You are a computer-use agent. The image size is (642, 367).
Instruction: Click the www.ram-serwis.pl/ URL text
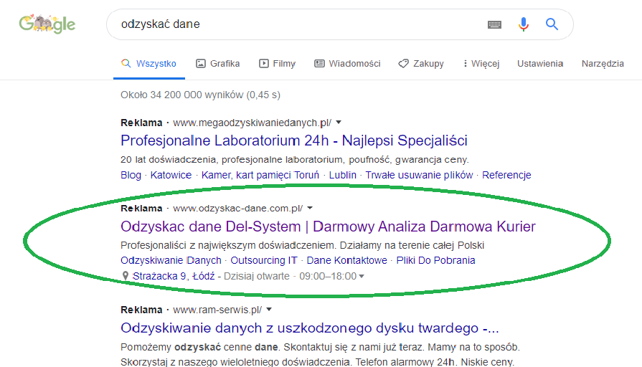[217, 310]
